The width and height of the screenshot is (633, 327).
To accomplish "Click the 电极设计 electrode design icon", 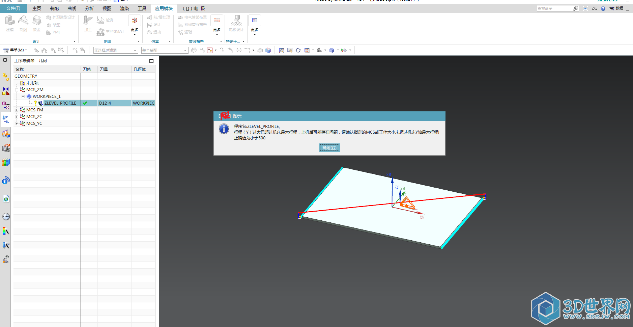I will coord(236,23).
